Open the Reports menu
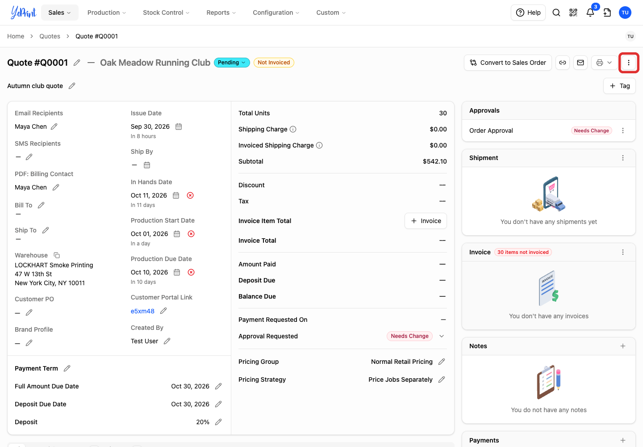 (x=221, y=13)
